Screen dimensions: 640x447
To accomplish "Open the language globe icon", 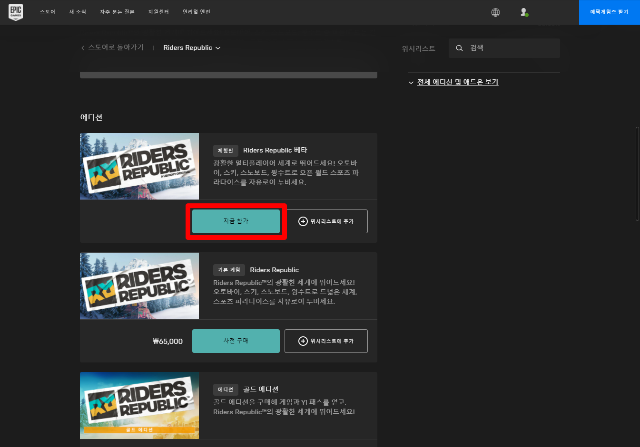I will (x=495, y=12).
